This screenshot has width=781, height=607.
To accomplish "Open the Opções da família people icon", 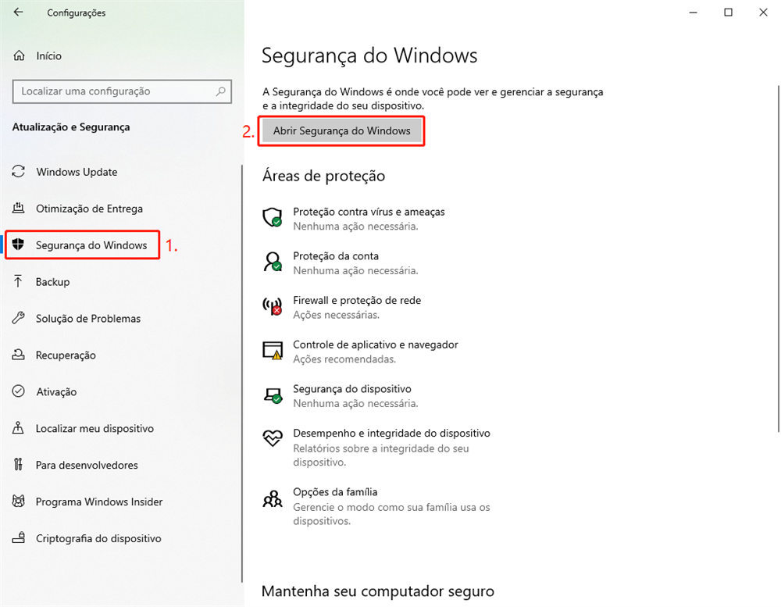I will click(272, 498).
